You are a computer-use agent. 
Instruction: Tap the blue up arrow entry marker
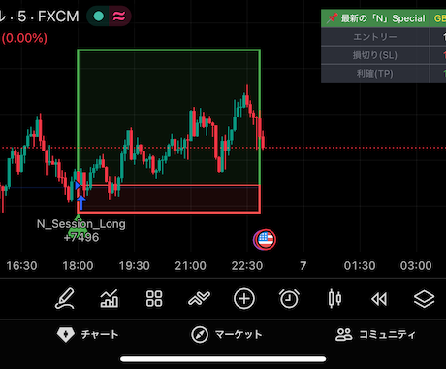coord(81,203)
